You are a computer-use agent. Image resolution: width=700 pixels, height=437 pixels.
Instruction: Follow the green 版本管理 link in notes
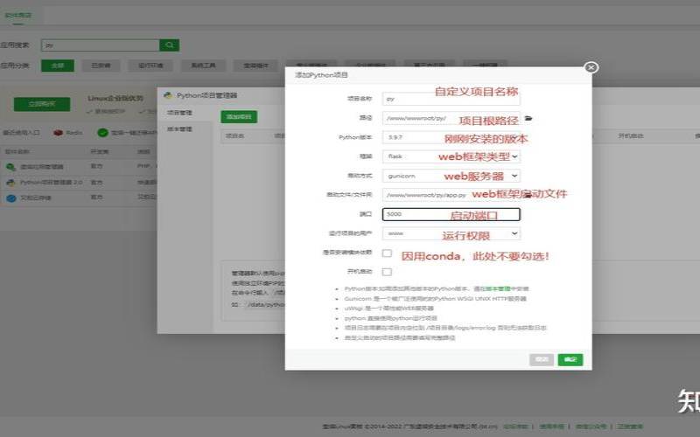point(498,288)
